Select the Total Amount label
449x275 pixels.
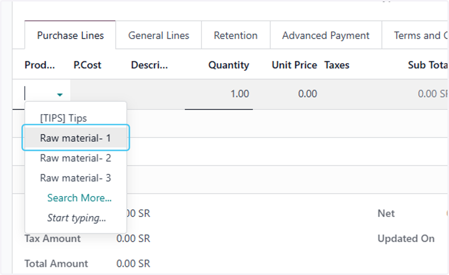pyautogui.click(x=56, y=263)
